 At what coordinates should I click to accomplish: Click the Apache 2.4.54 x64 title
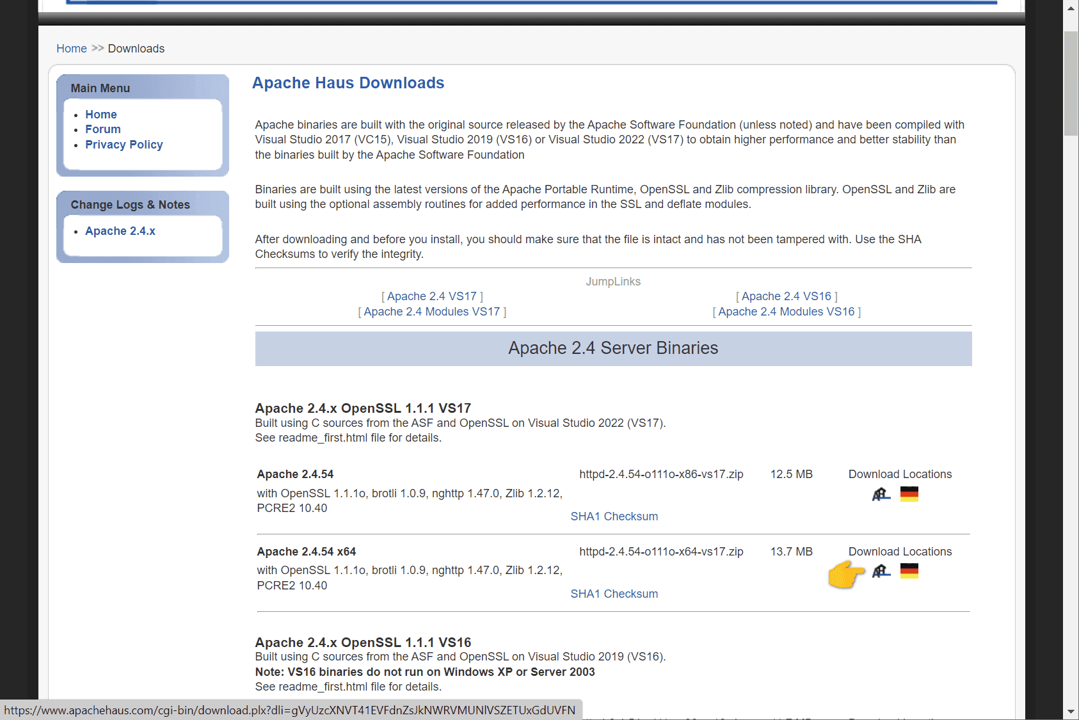(x=307, y=552)
